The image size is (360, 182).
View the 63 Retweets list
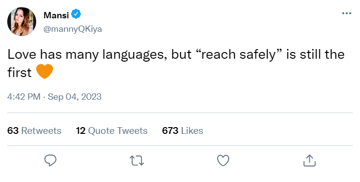[34, 130]
